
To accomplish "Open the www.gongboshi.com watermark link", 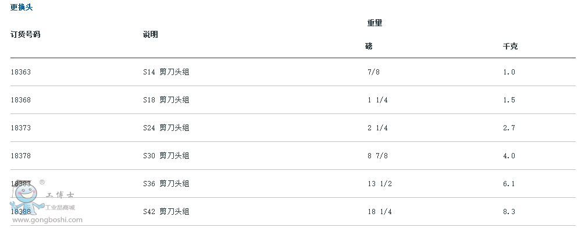I will pyautogui.click(x=47, y=220).
